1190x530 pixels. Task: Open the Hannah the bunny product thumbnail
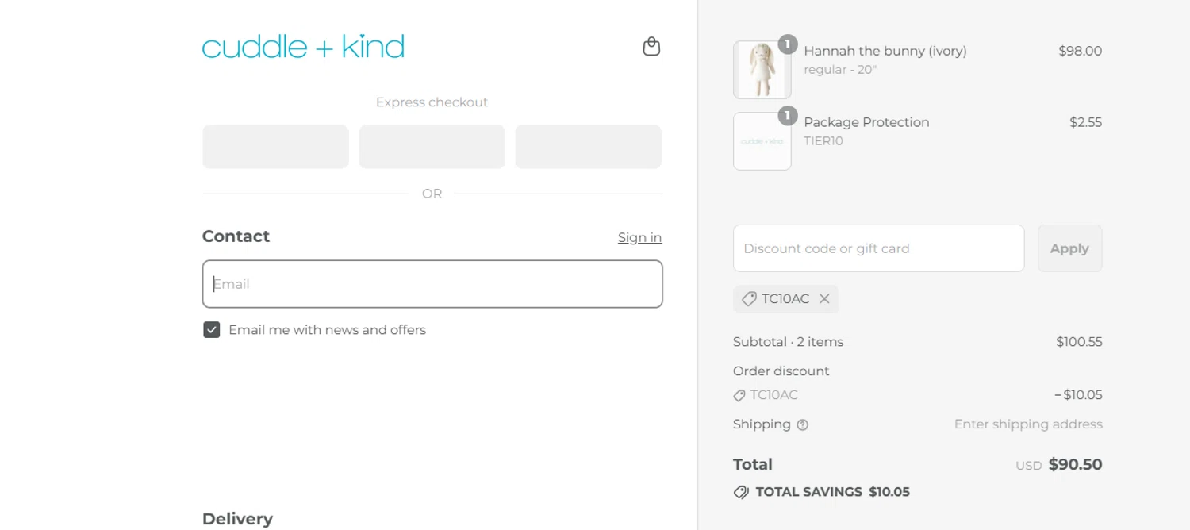pyautogui.click(x=762, y=70)
